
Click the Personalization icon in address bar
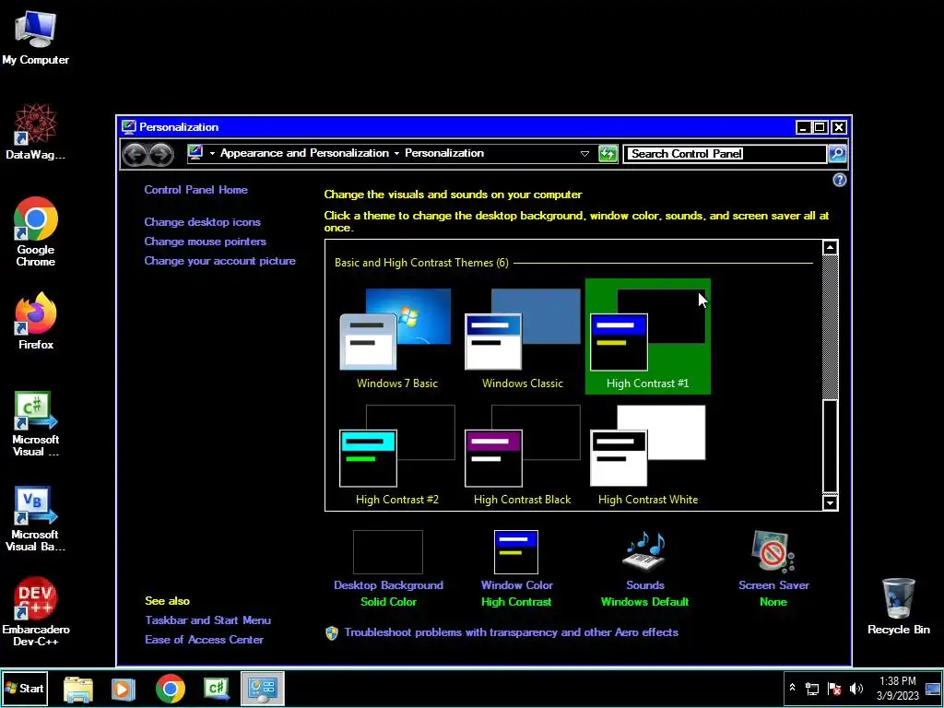(195, 153)
